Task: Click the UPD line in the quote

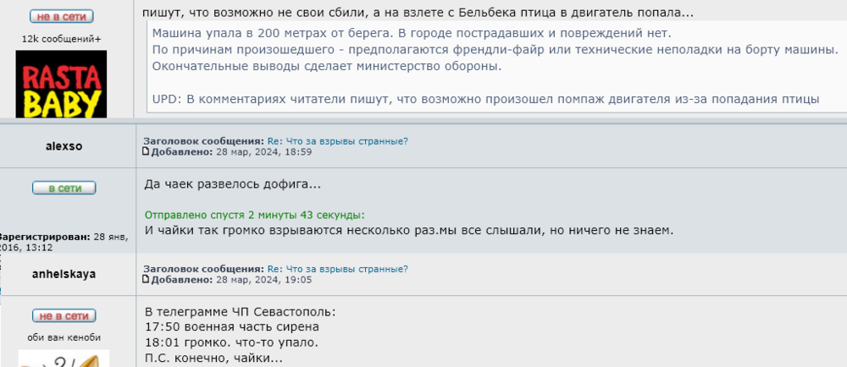Action: click(x=485, y=99)
